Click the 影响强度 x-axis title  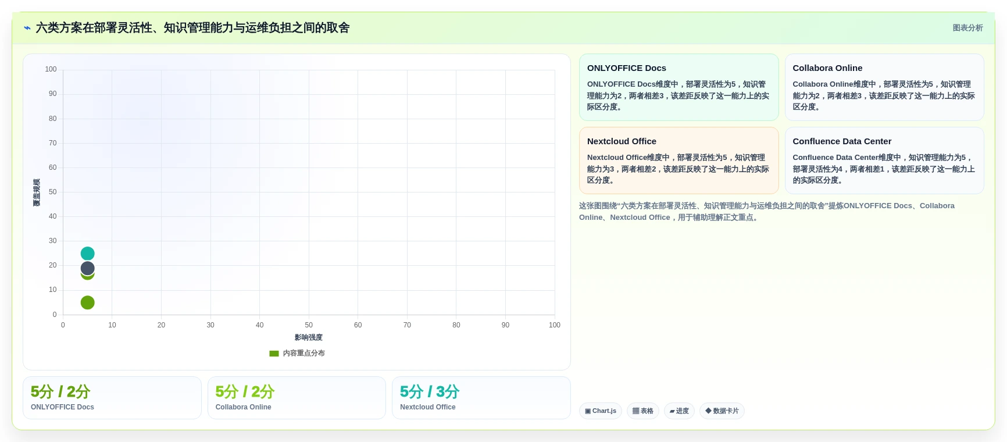click(x=308, y=337)
